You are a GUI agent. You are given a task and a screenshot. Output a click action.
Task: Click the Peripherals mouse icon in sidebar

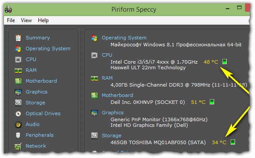click(x=18, y=135)
